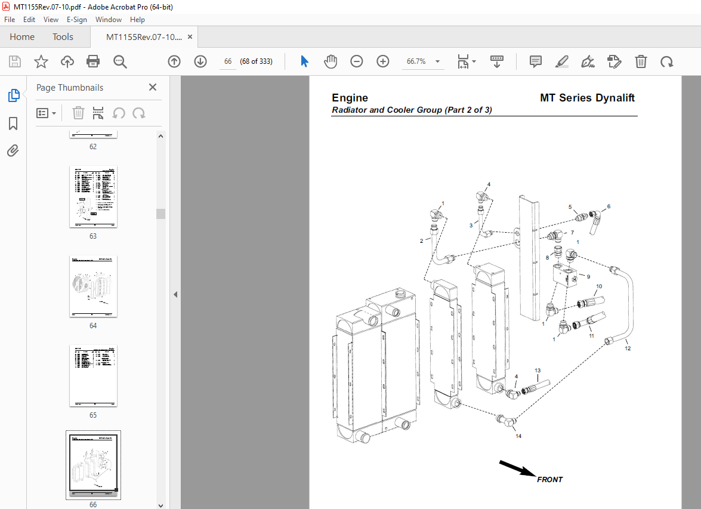Screen dimensions: 701x509
Task: Switch to the Tools tab
Action: [63, 36]
